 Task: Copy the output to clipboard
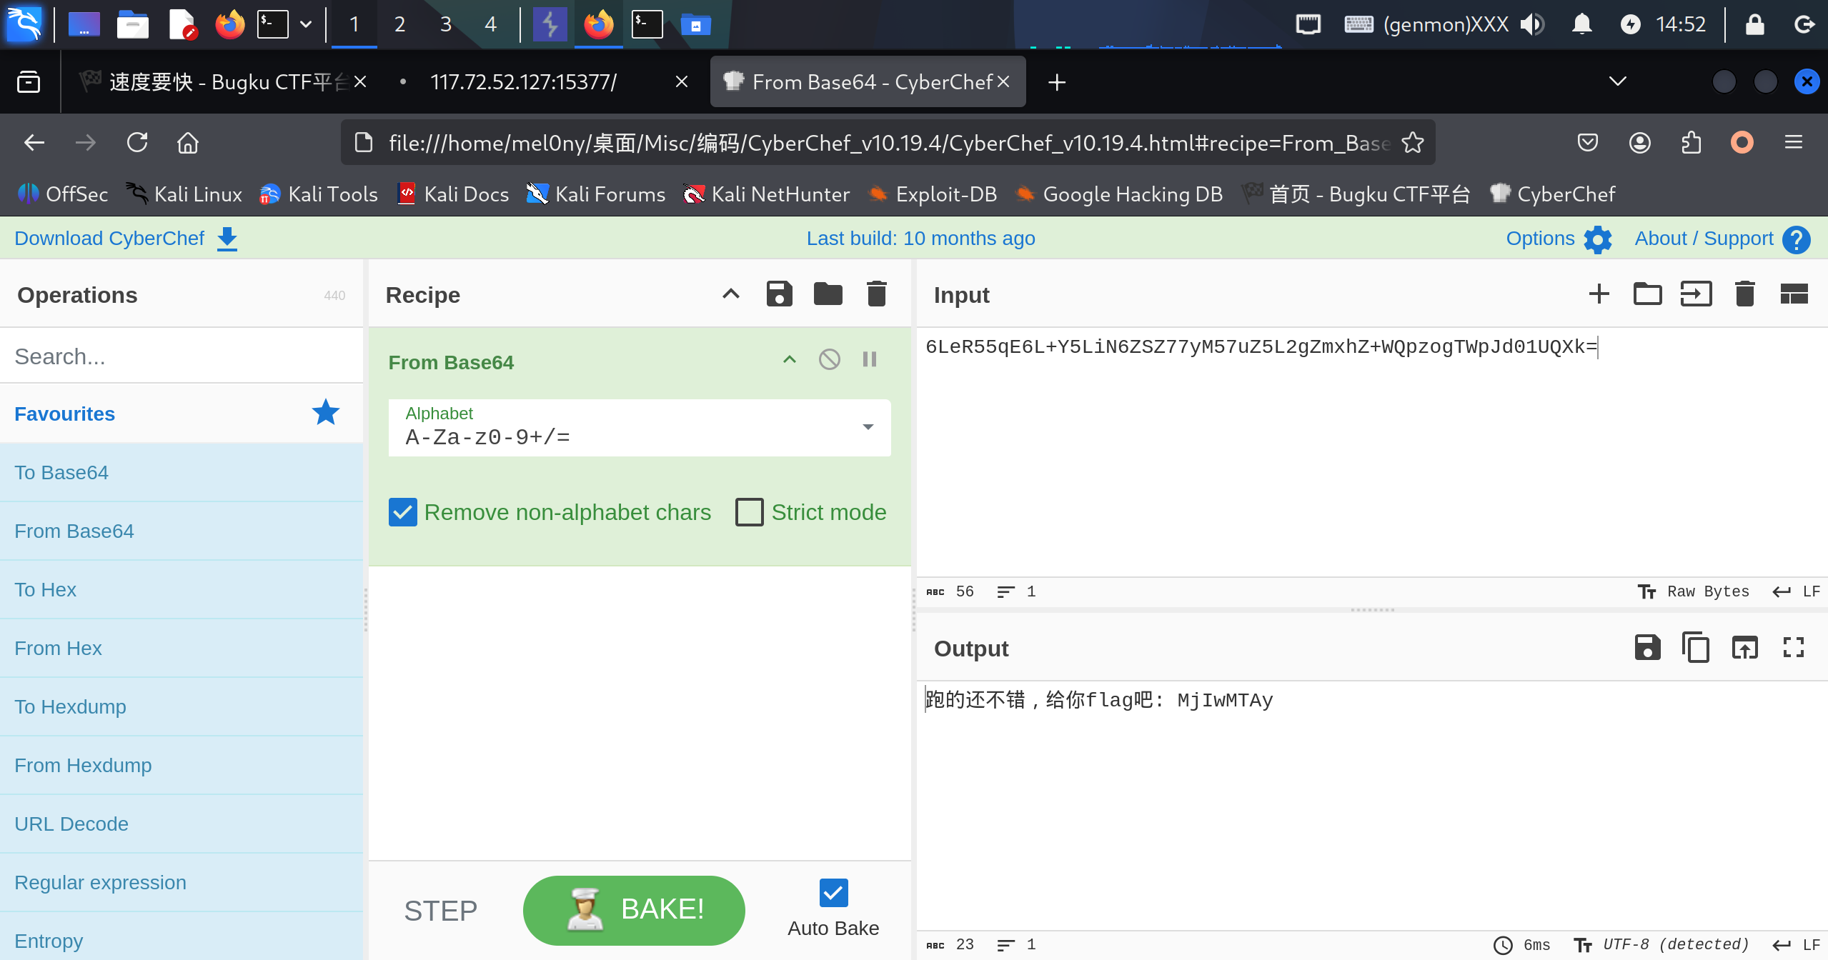(x=1695, y=648)
